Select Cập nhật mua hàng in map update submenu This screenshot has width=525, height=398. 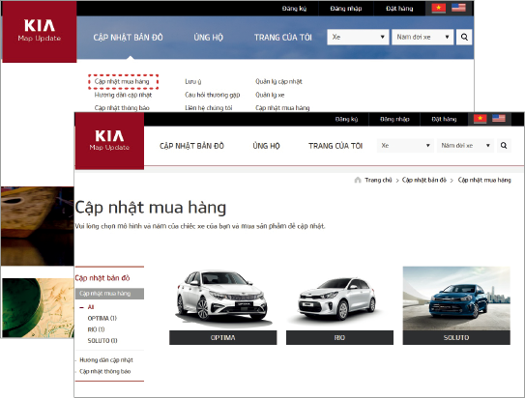[122, 81]
